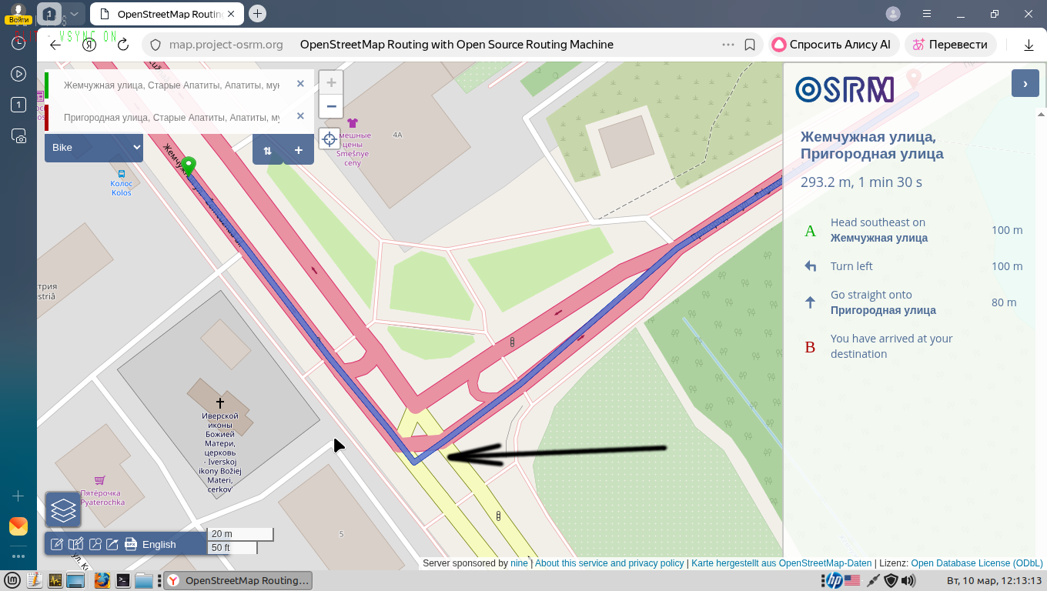Open the Bike routing profile dropdown
The image size is (1047, 591).
pos(94,147)
